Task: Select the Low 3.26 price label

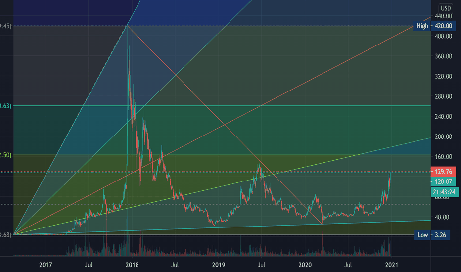Action: [x=432, y=235]
